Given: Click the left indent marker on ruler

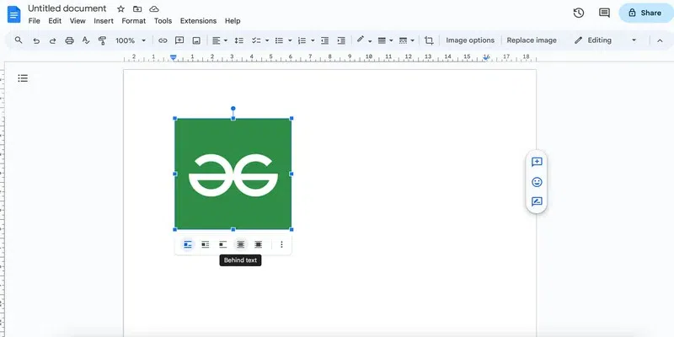Looking at the screenshot, I should 174,57.
